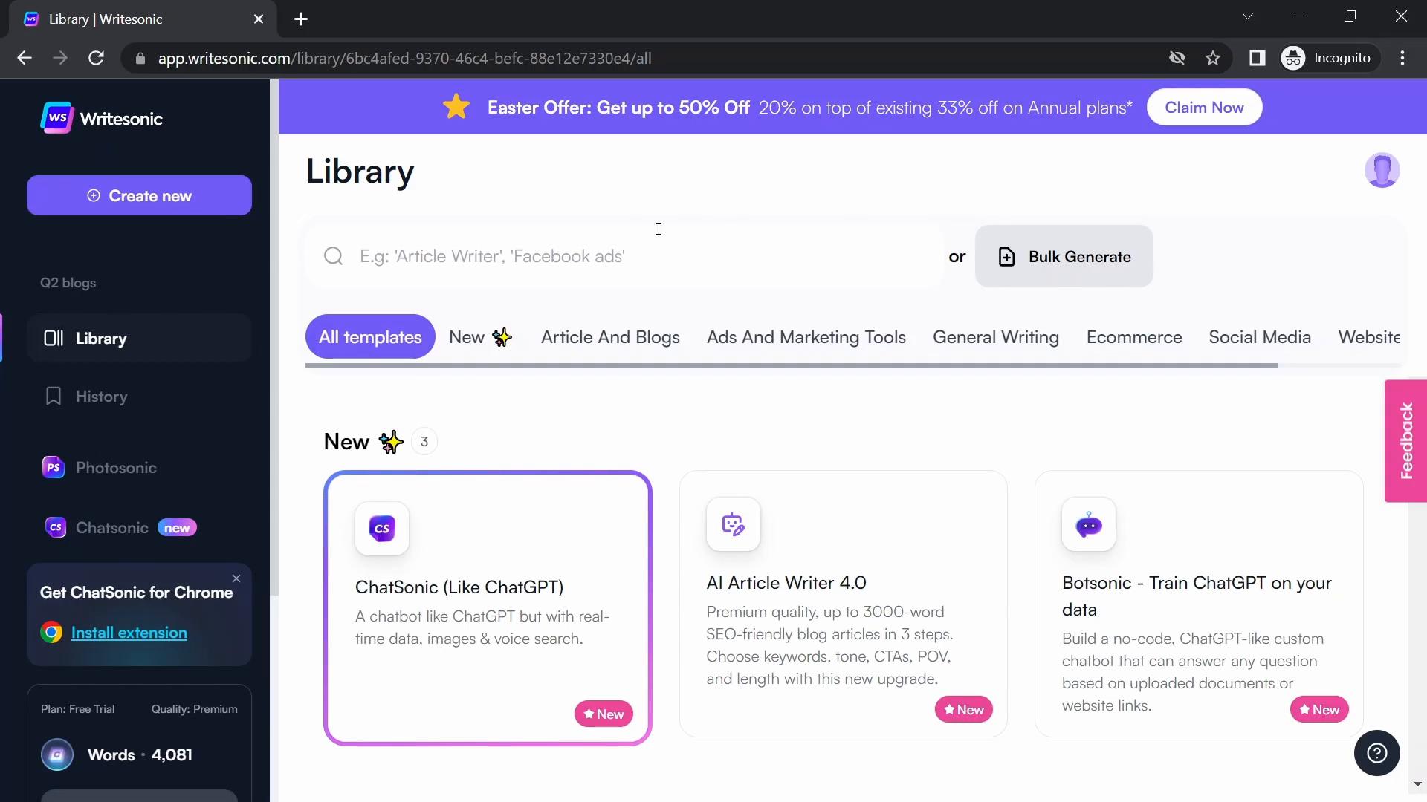The image size is (1427, 802).
Task: Click the 'Social Media' menu item
Action: [x=1261, y=337]
